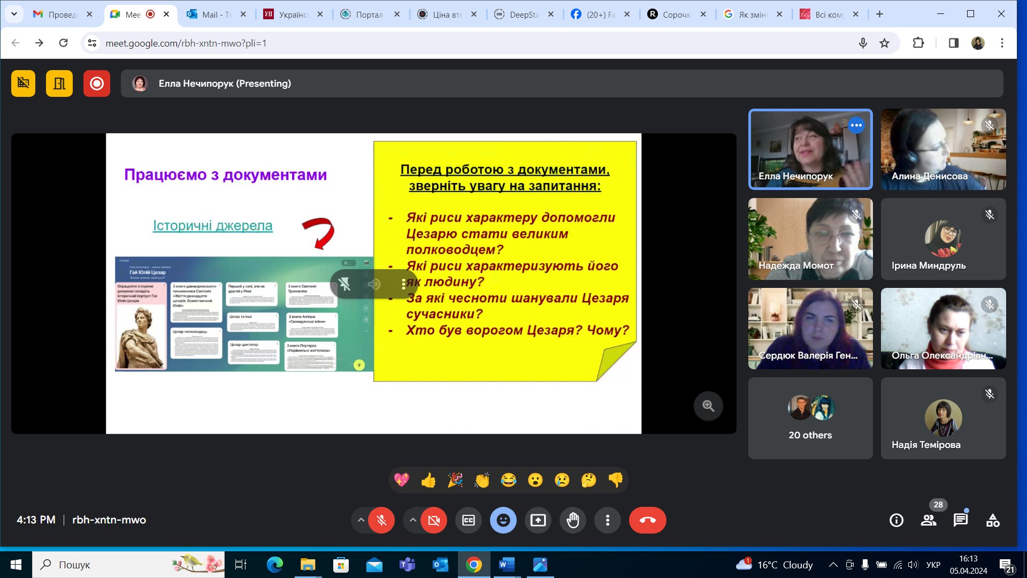
Task: Click the presentation speaker mute icon
Action: coord(374,284)
